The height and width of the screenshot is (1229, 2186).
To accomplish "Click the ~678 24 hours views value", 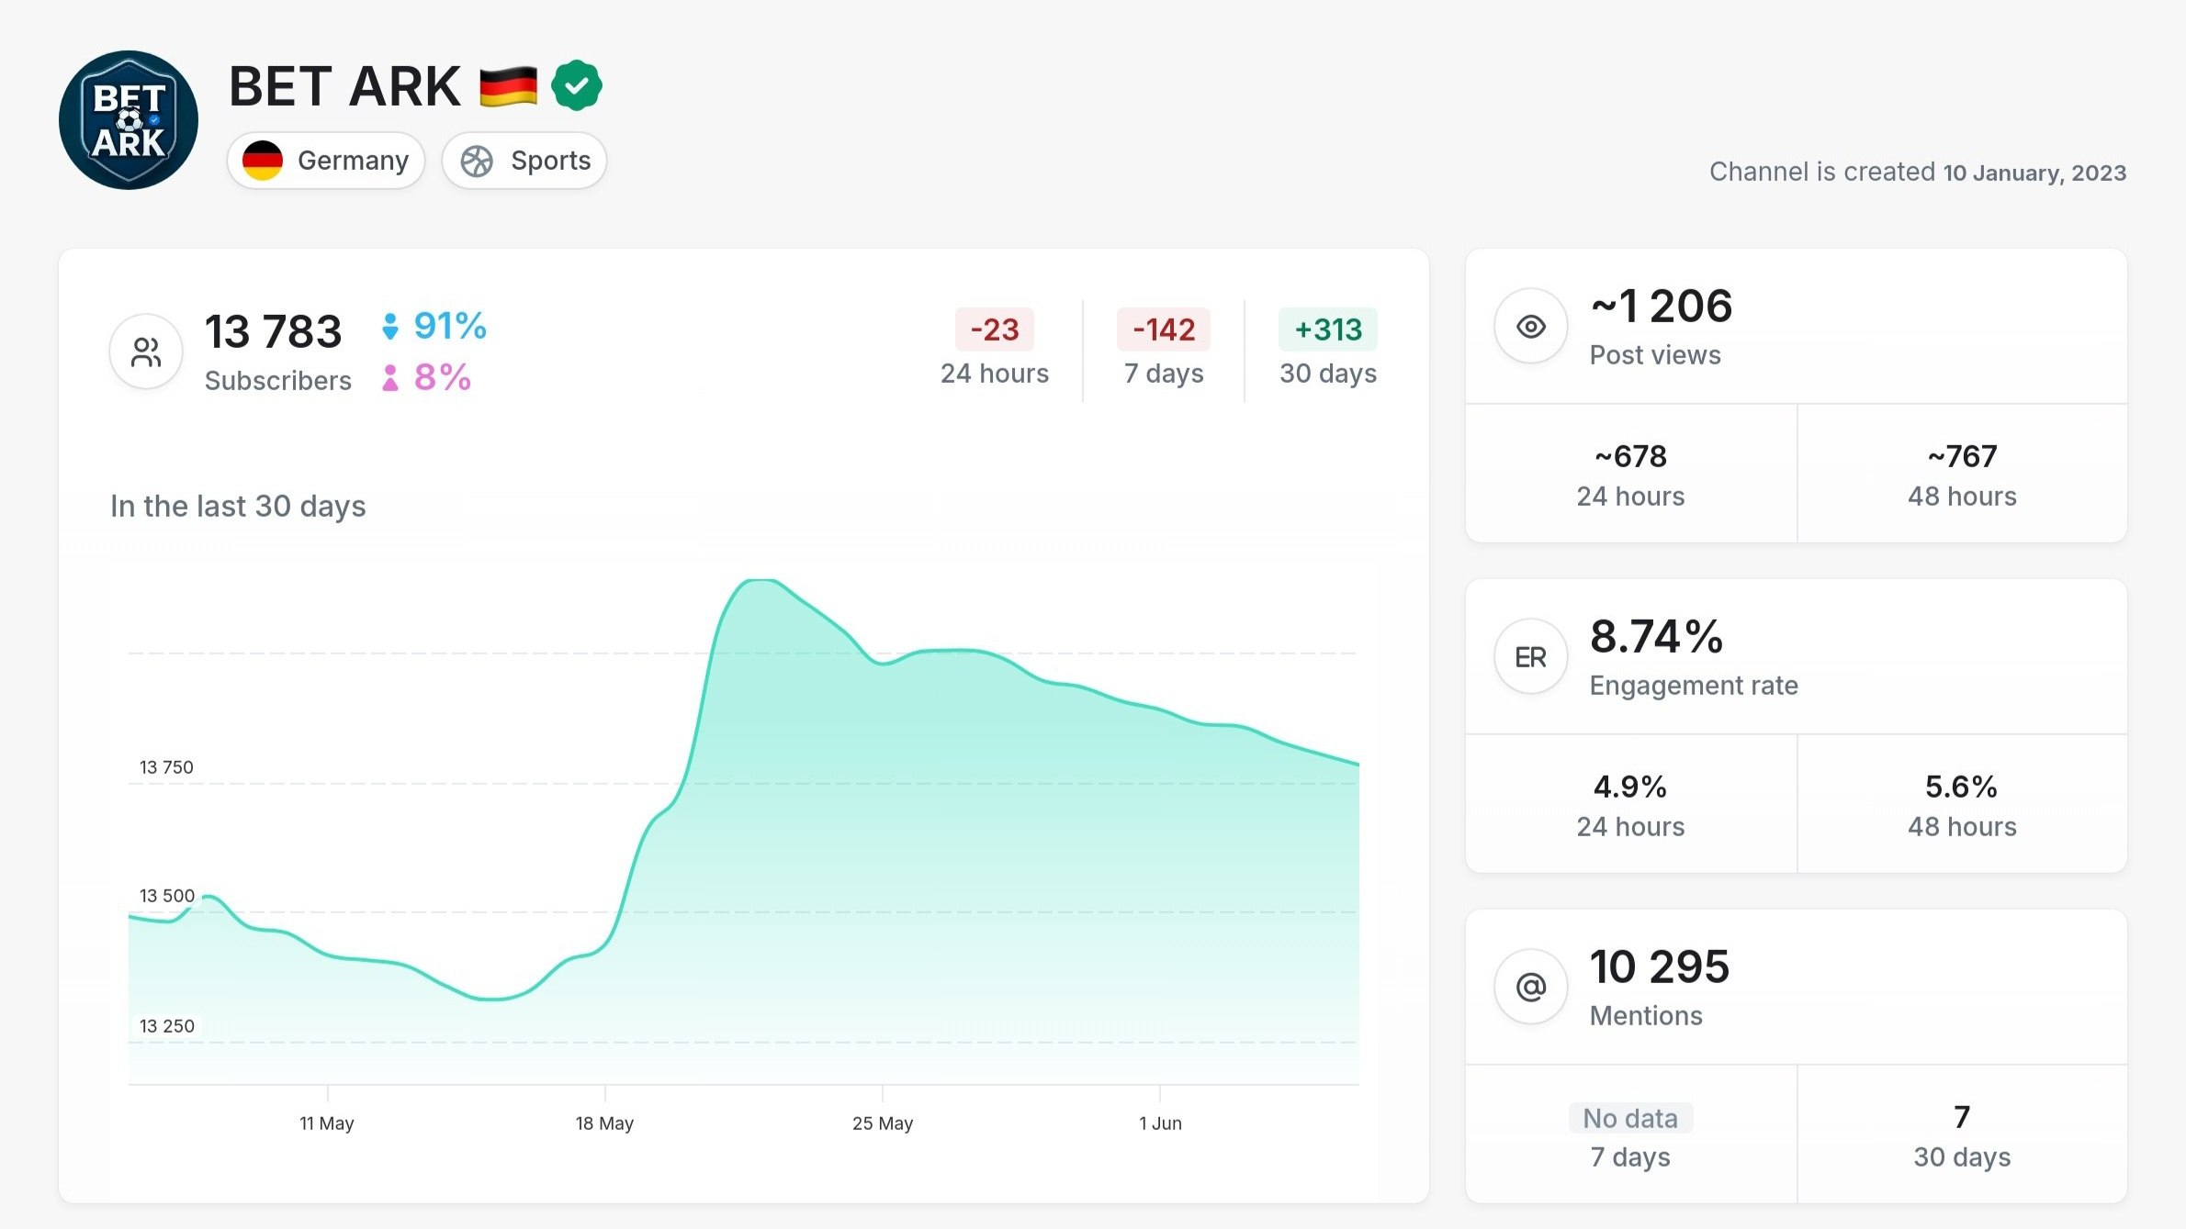I will tap(1630, 456).
